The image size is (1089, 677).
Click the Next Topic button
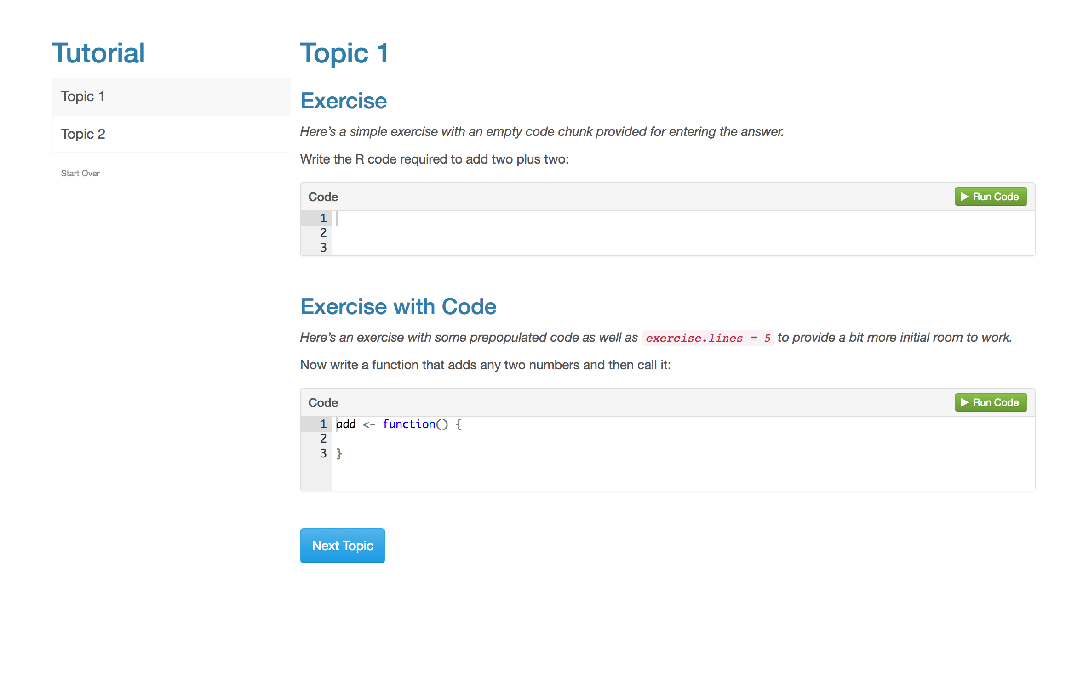[x=342, y=546]
